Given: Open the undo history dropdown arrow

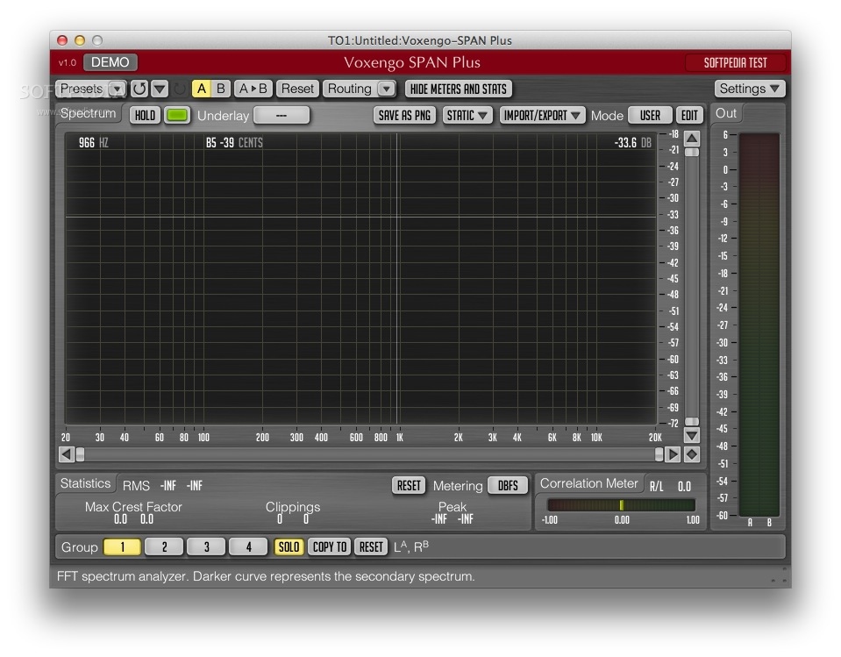Looking at the screenshot, I should [160, 89].
